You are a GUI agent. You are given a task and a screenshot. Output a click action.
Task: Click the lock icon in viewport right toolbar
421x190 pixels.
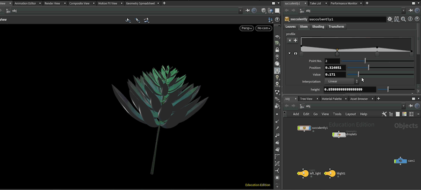(x=277, y=50)
